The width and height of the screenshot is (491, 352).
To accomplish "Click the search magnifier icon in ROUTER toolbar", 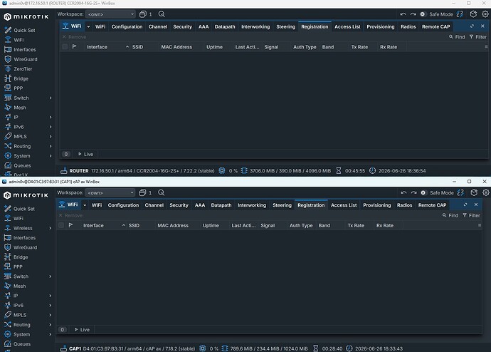I will 162,14.
